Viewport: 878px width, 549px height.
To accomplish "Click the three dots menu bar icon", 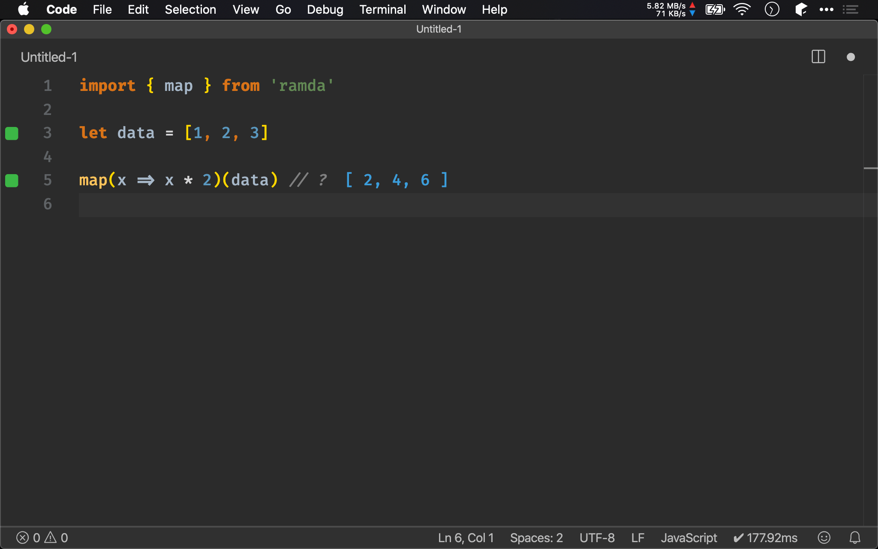I will tap(826, 9).
